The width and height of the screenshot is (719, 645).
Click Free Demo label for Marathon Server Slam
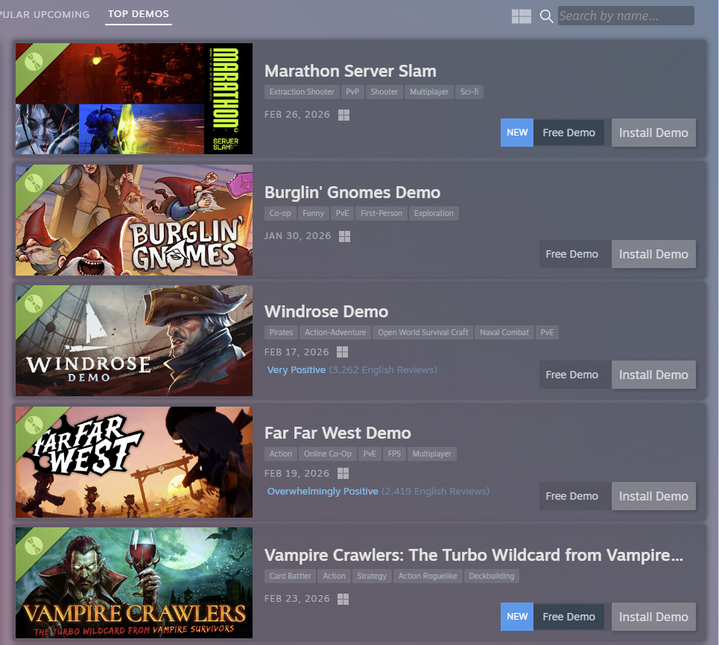(x=568, y=133)
